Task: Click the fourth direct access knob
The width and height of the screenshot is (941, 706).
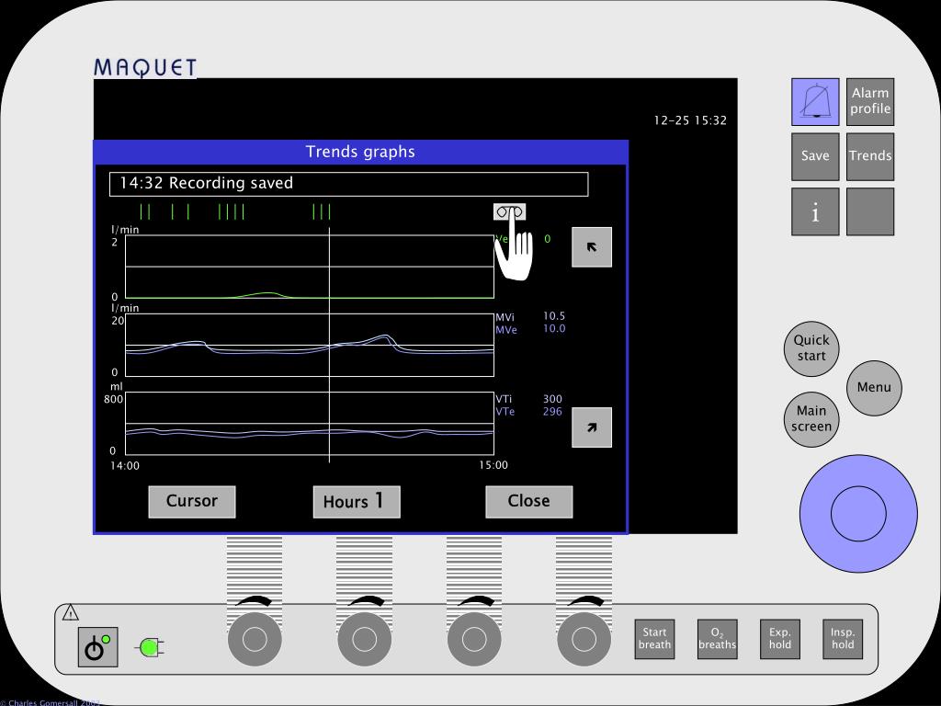Action: click(584, 640)
